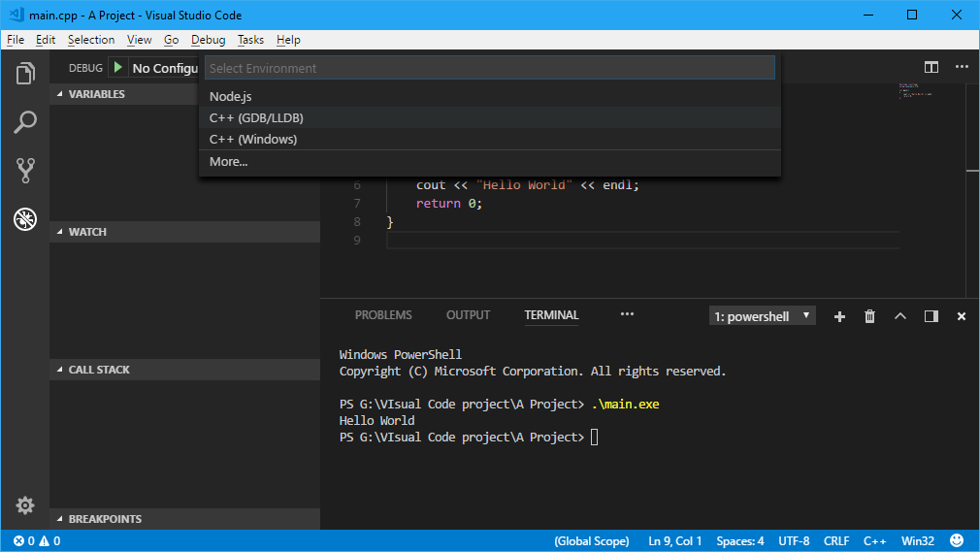Click line 7 return statement
Viewport: 980px width, 552px height.
click(x=448, y=203)
